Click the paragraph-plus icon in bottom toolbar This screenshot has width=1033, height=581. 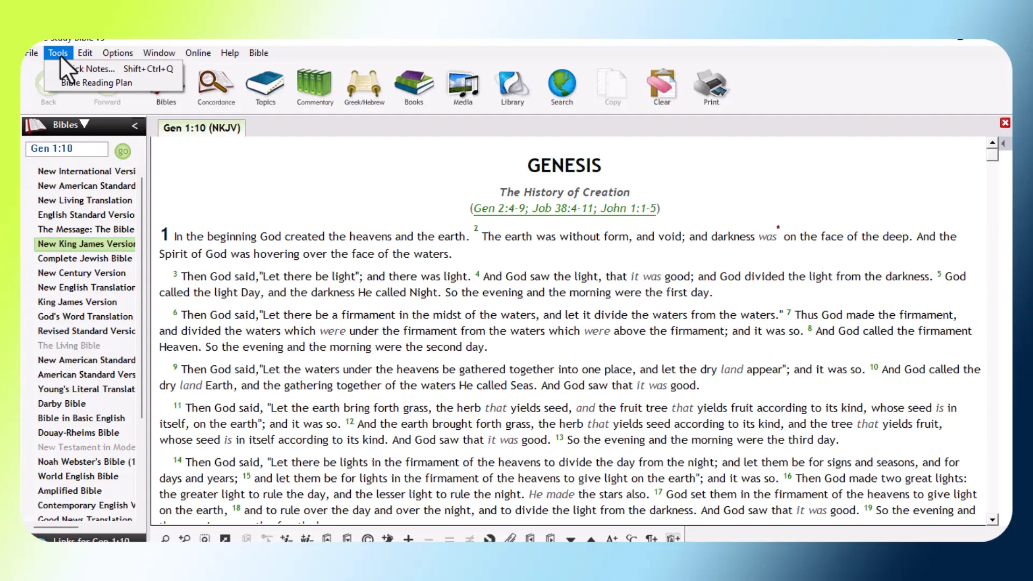tap(652, 538)
